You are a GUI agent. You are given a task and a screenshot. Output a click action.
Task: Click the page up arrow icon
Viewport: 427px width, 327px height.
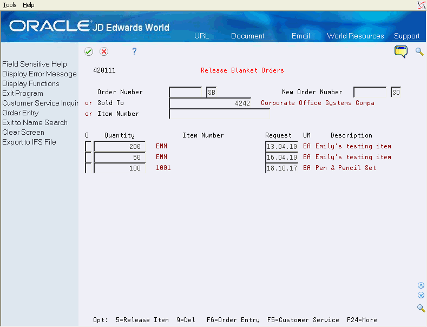(x=421, y=285)
